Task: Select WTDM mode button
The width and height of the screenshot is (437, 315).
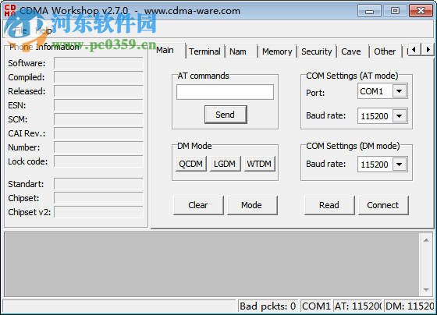Action: point(259,164)
